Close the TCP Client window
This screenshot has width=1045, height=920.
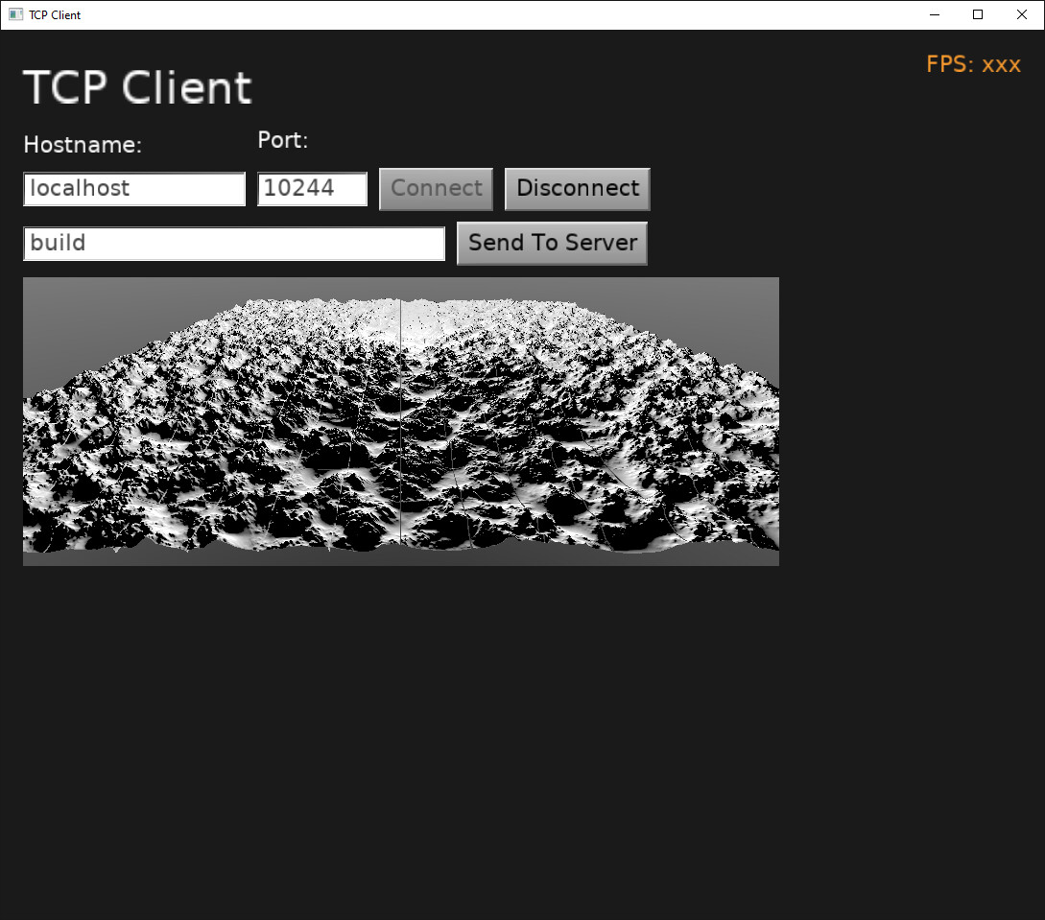[1022, 14]
